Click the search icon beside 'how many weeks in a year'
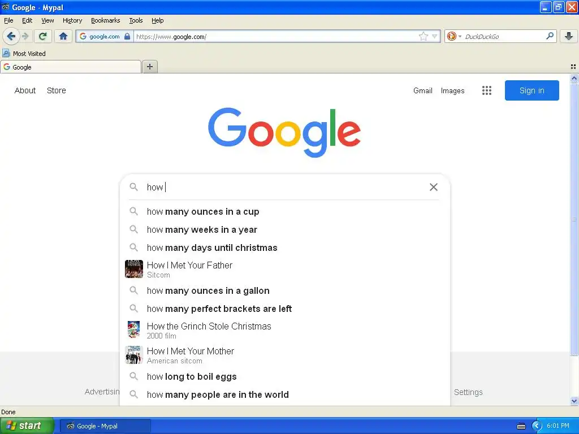Viewport: 579px width, 434px height. [133, 229]
